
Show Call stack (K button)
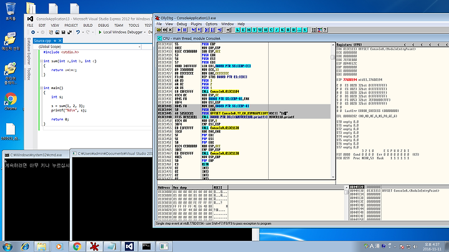[282, 30]
